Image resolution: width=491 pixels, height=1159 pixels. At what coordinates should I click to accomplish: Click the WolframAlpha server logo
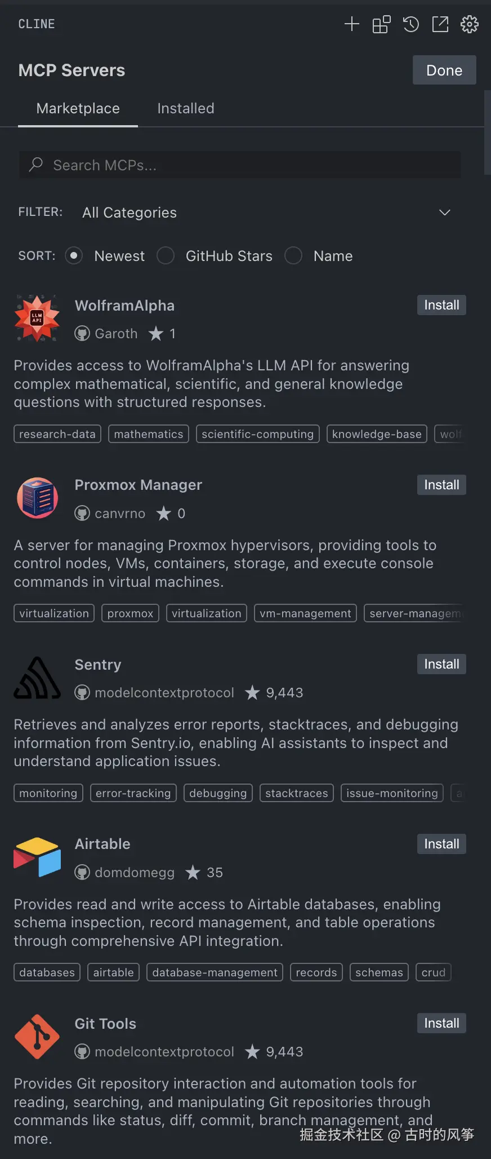(37, 318)
